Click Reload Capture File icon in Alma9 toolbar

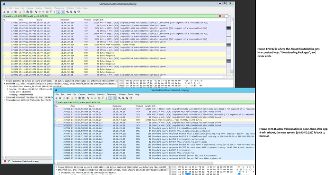click(83, 98)
